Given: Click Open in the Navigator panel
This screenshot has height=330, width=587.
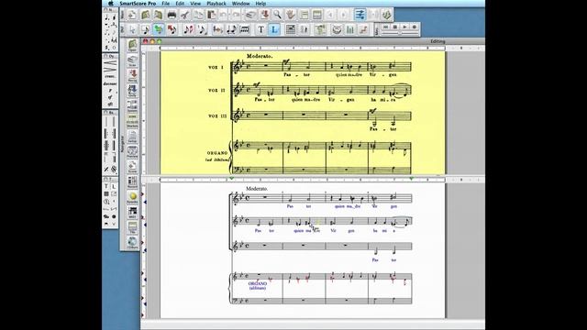Looking at the screenshot, I should [x=132, y=46].
